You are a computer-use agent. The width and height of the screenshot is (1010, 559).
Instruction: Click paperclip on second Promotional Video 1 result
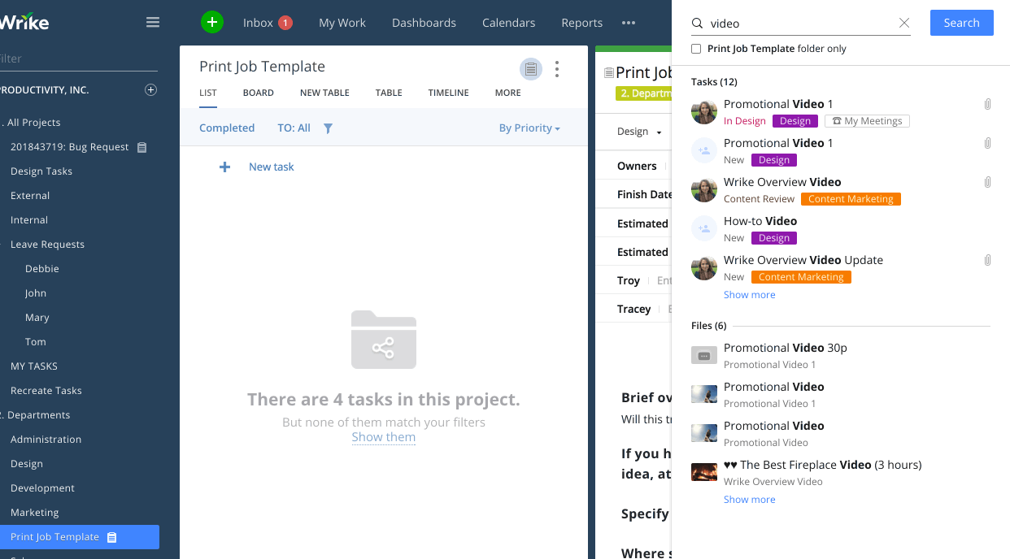pos(987,143)
